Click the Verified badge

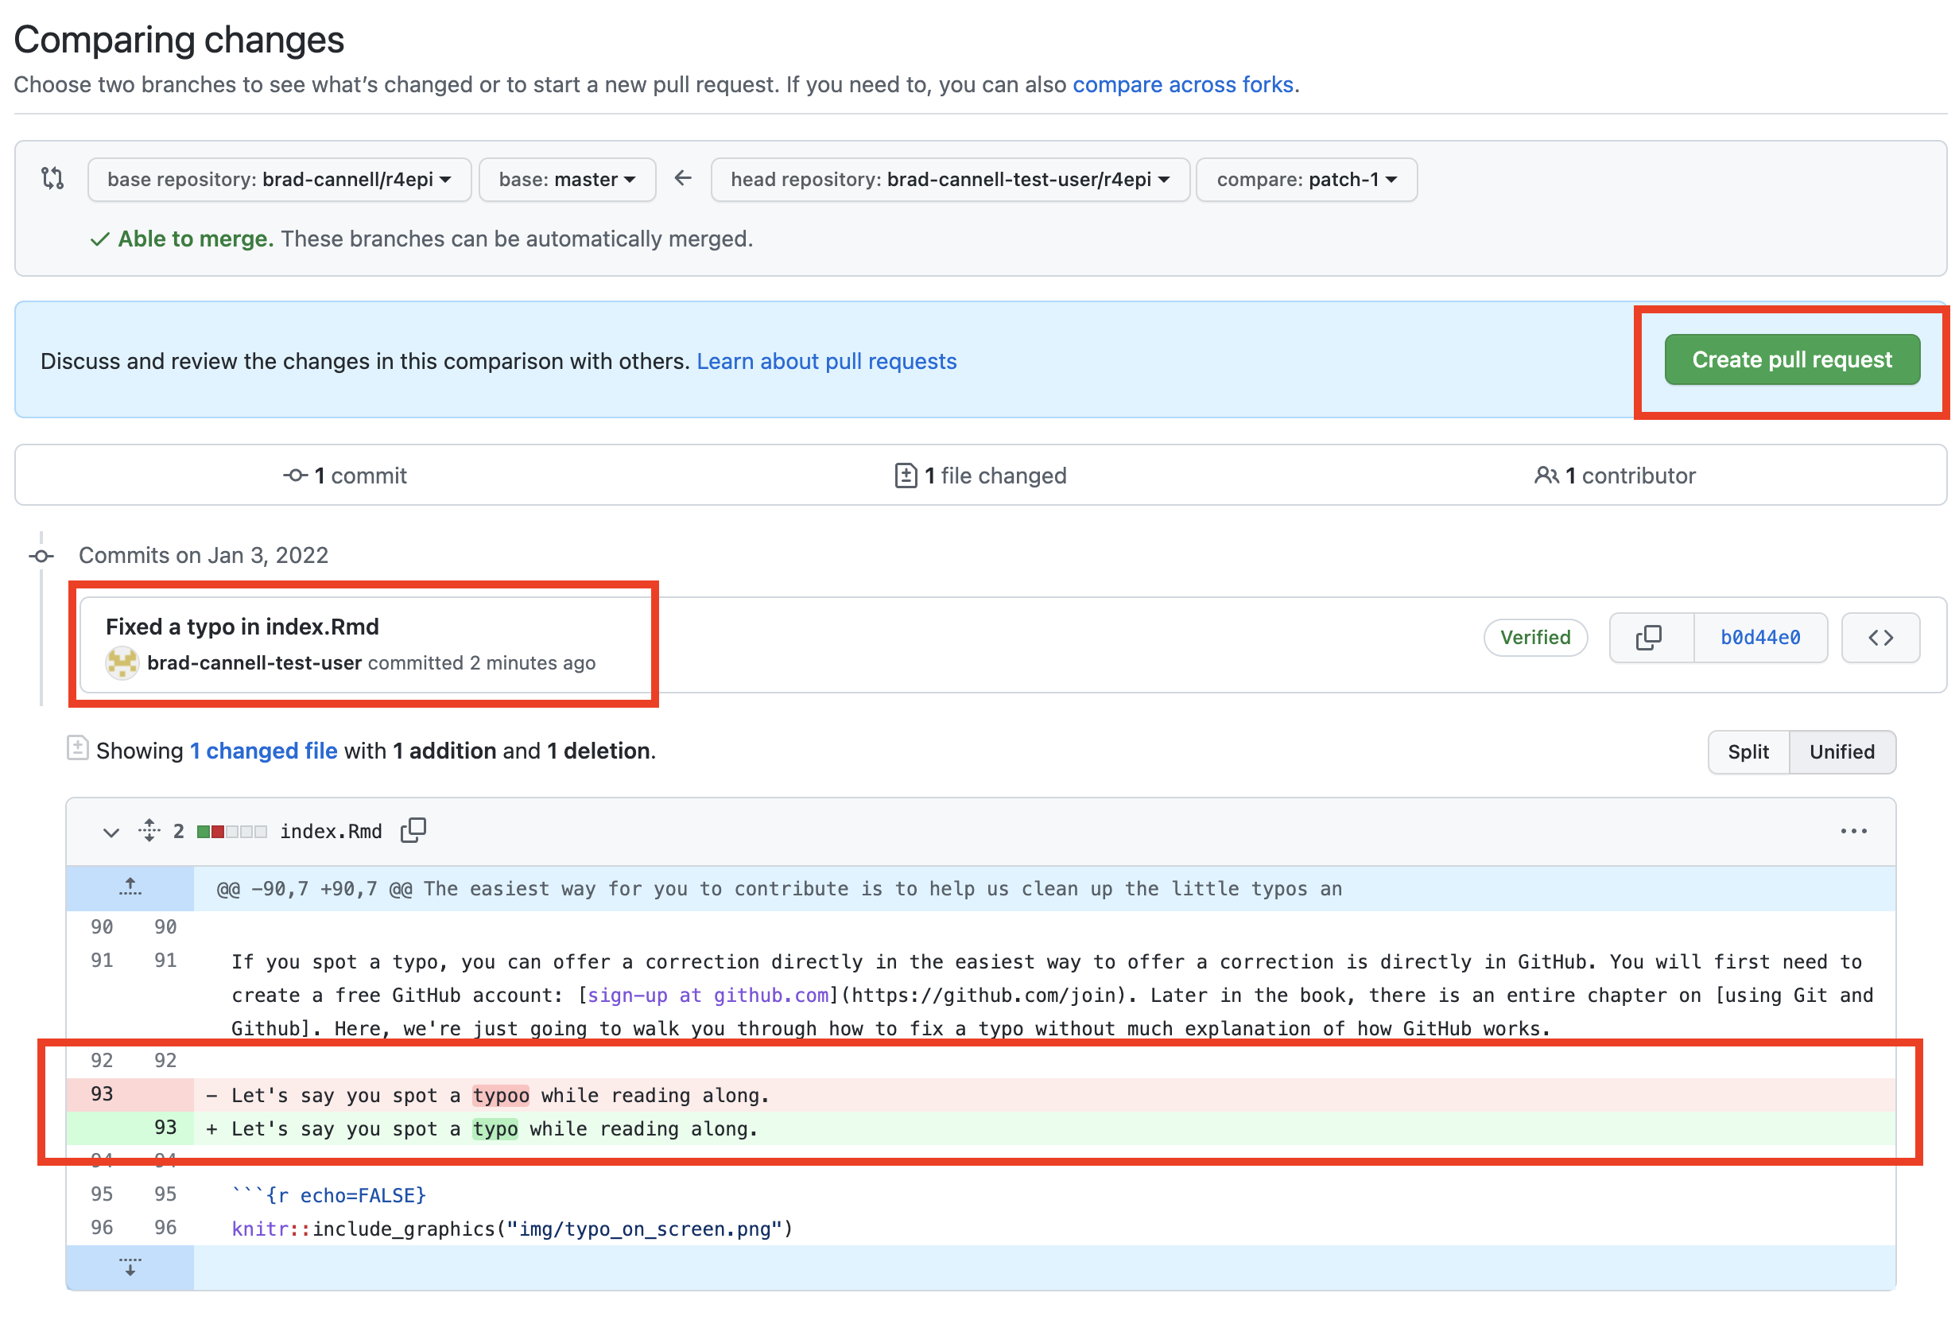click(x=1535, y=637)
